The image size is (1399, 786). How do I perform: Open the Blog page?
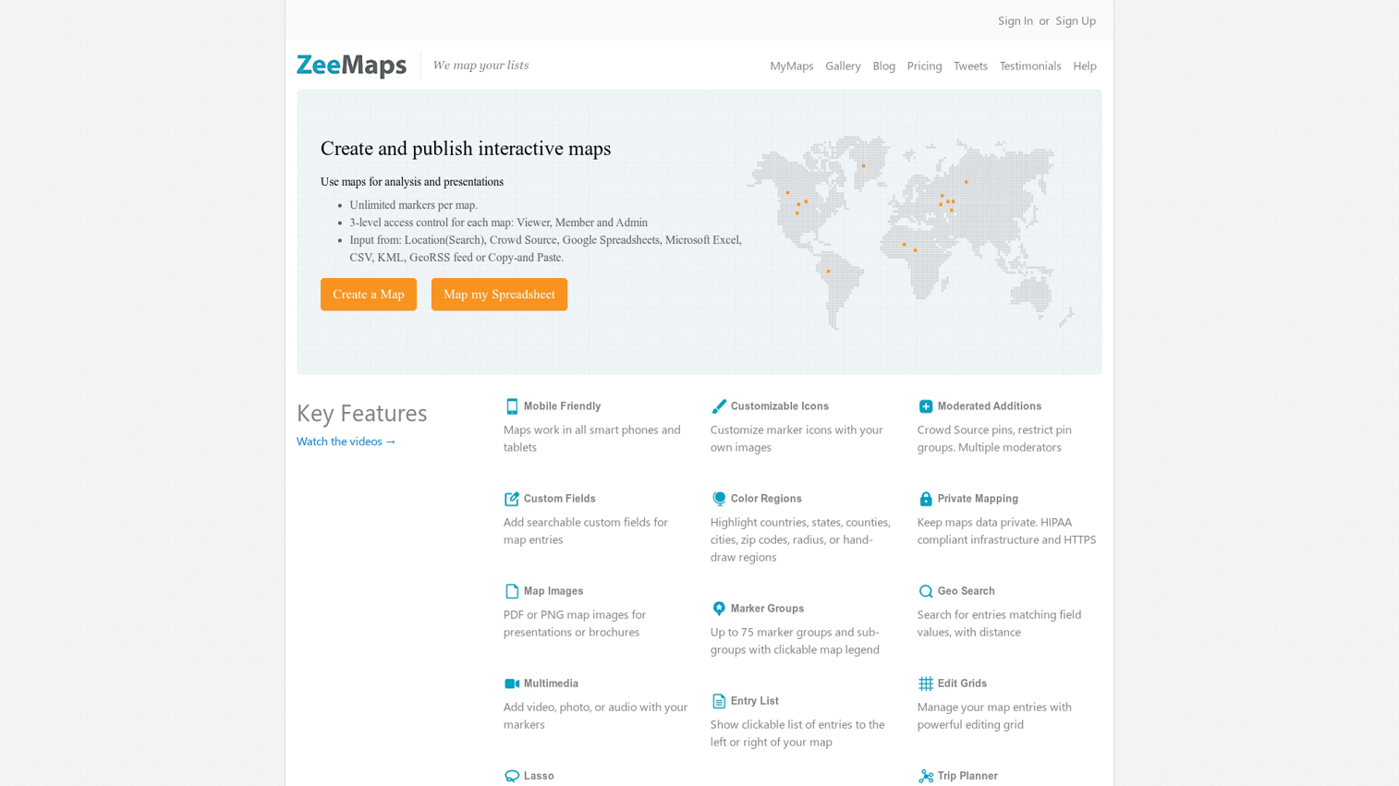(884, 66)
